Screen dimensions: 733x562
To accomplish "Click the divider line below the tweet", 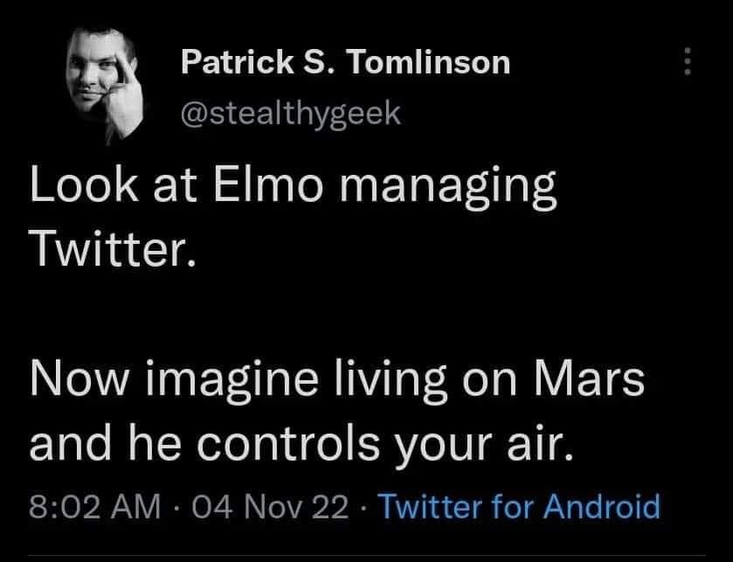I will 367,556.
